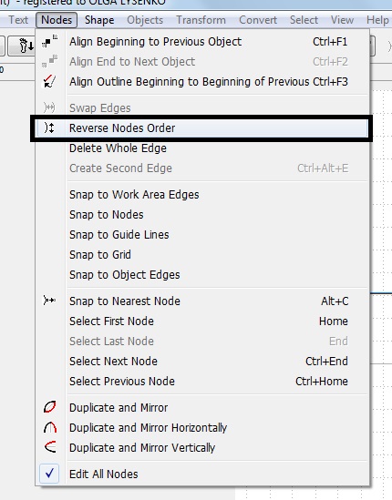Click the Duplicate and Mirror icon
The width and height of the screenshot is (392, 500).
[x=50, y=407]
